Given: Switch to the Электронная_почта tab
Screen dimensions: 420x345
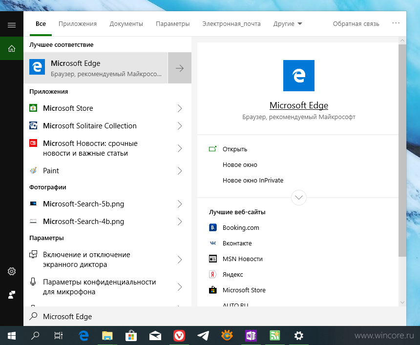Looking at the screenshot, I should click(231, 24).
